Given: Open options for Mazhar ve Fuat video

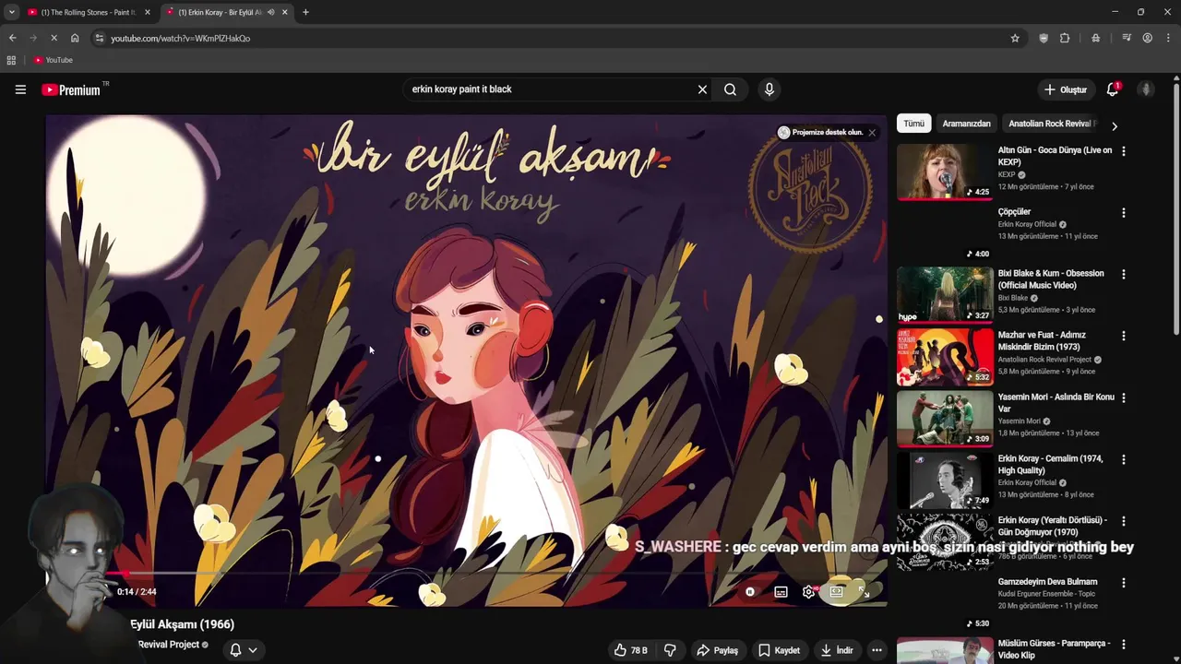Looking at the screenshot, I should 1123,336.
